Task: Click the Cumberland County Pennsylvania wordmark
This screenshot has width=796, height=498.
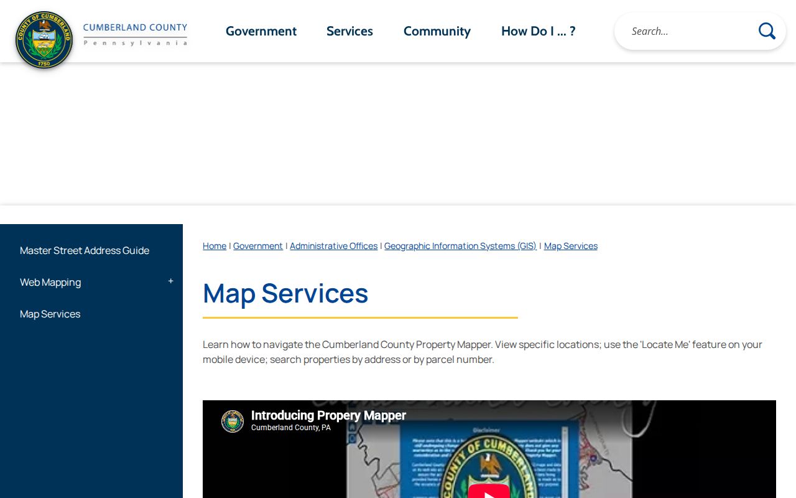Action: point(135,34)
